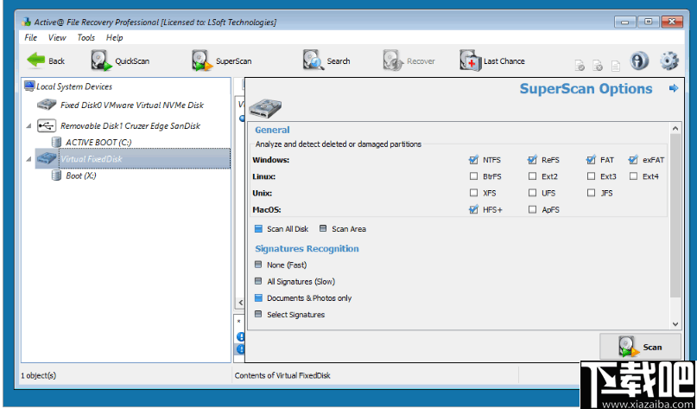Image resolution: width=697 pixels, height=409 pixels.
Task: Click the hard disk icon in options header
Action: (x=265, y=109)
